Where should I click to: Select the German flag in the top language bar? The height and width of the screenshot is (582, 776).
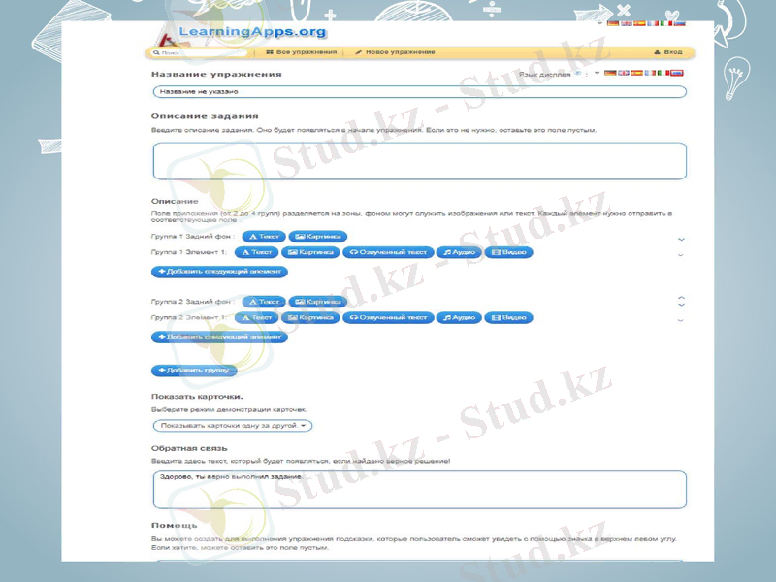coord(612,22)
